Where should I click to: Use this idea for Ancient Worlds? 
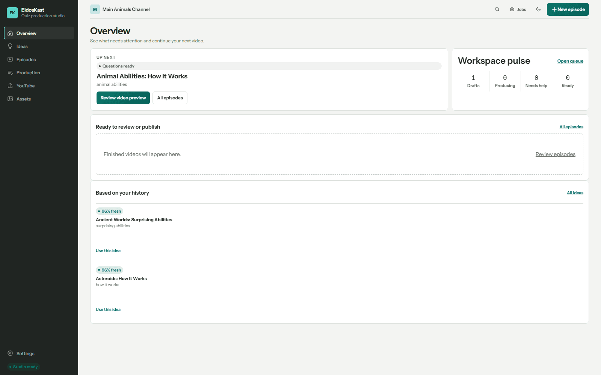pyautogui.click(x=108, y=250)
